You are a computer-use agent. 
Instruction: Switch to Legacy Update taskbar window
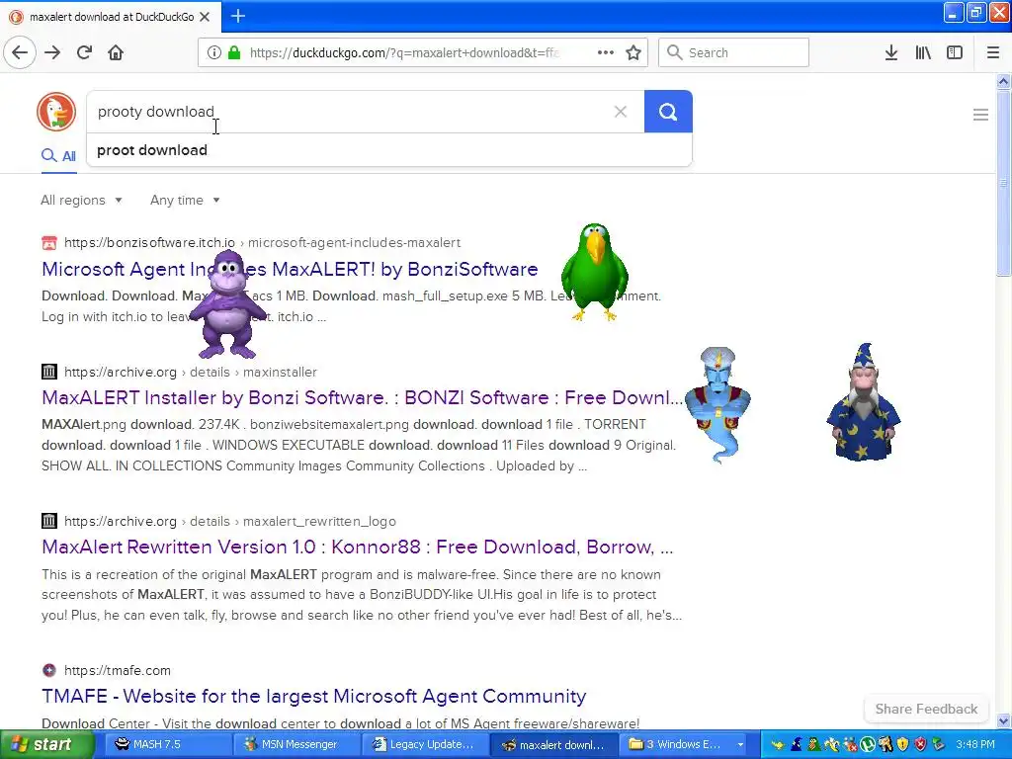tap(425, 744)
